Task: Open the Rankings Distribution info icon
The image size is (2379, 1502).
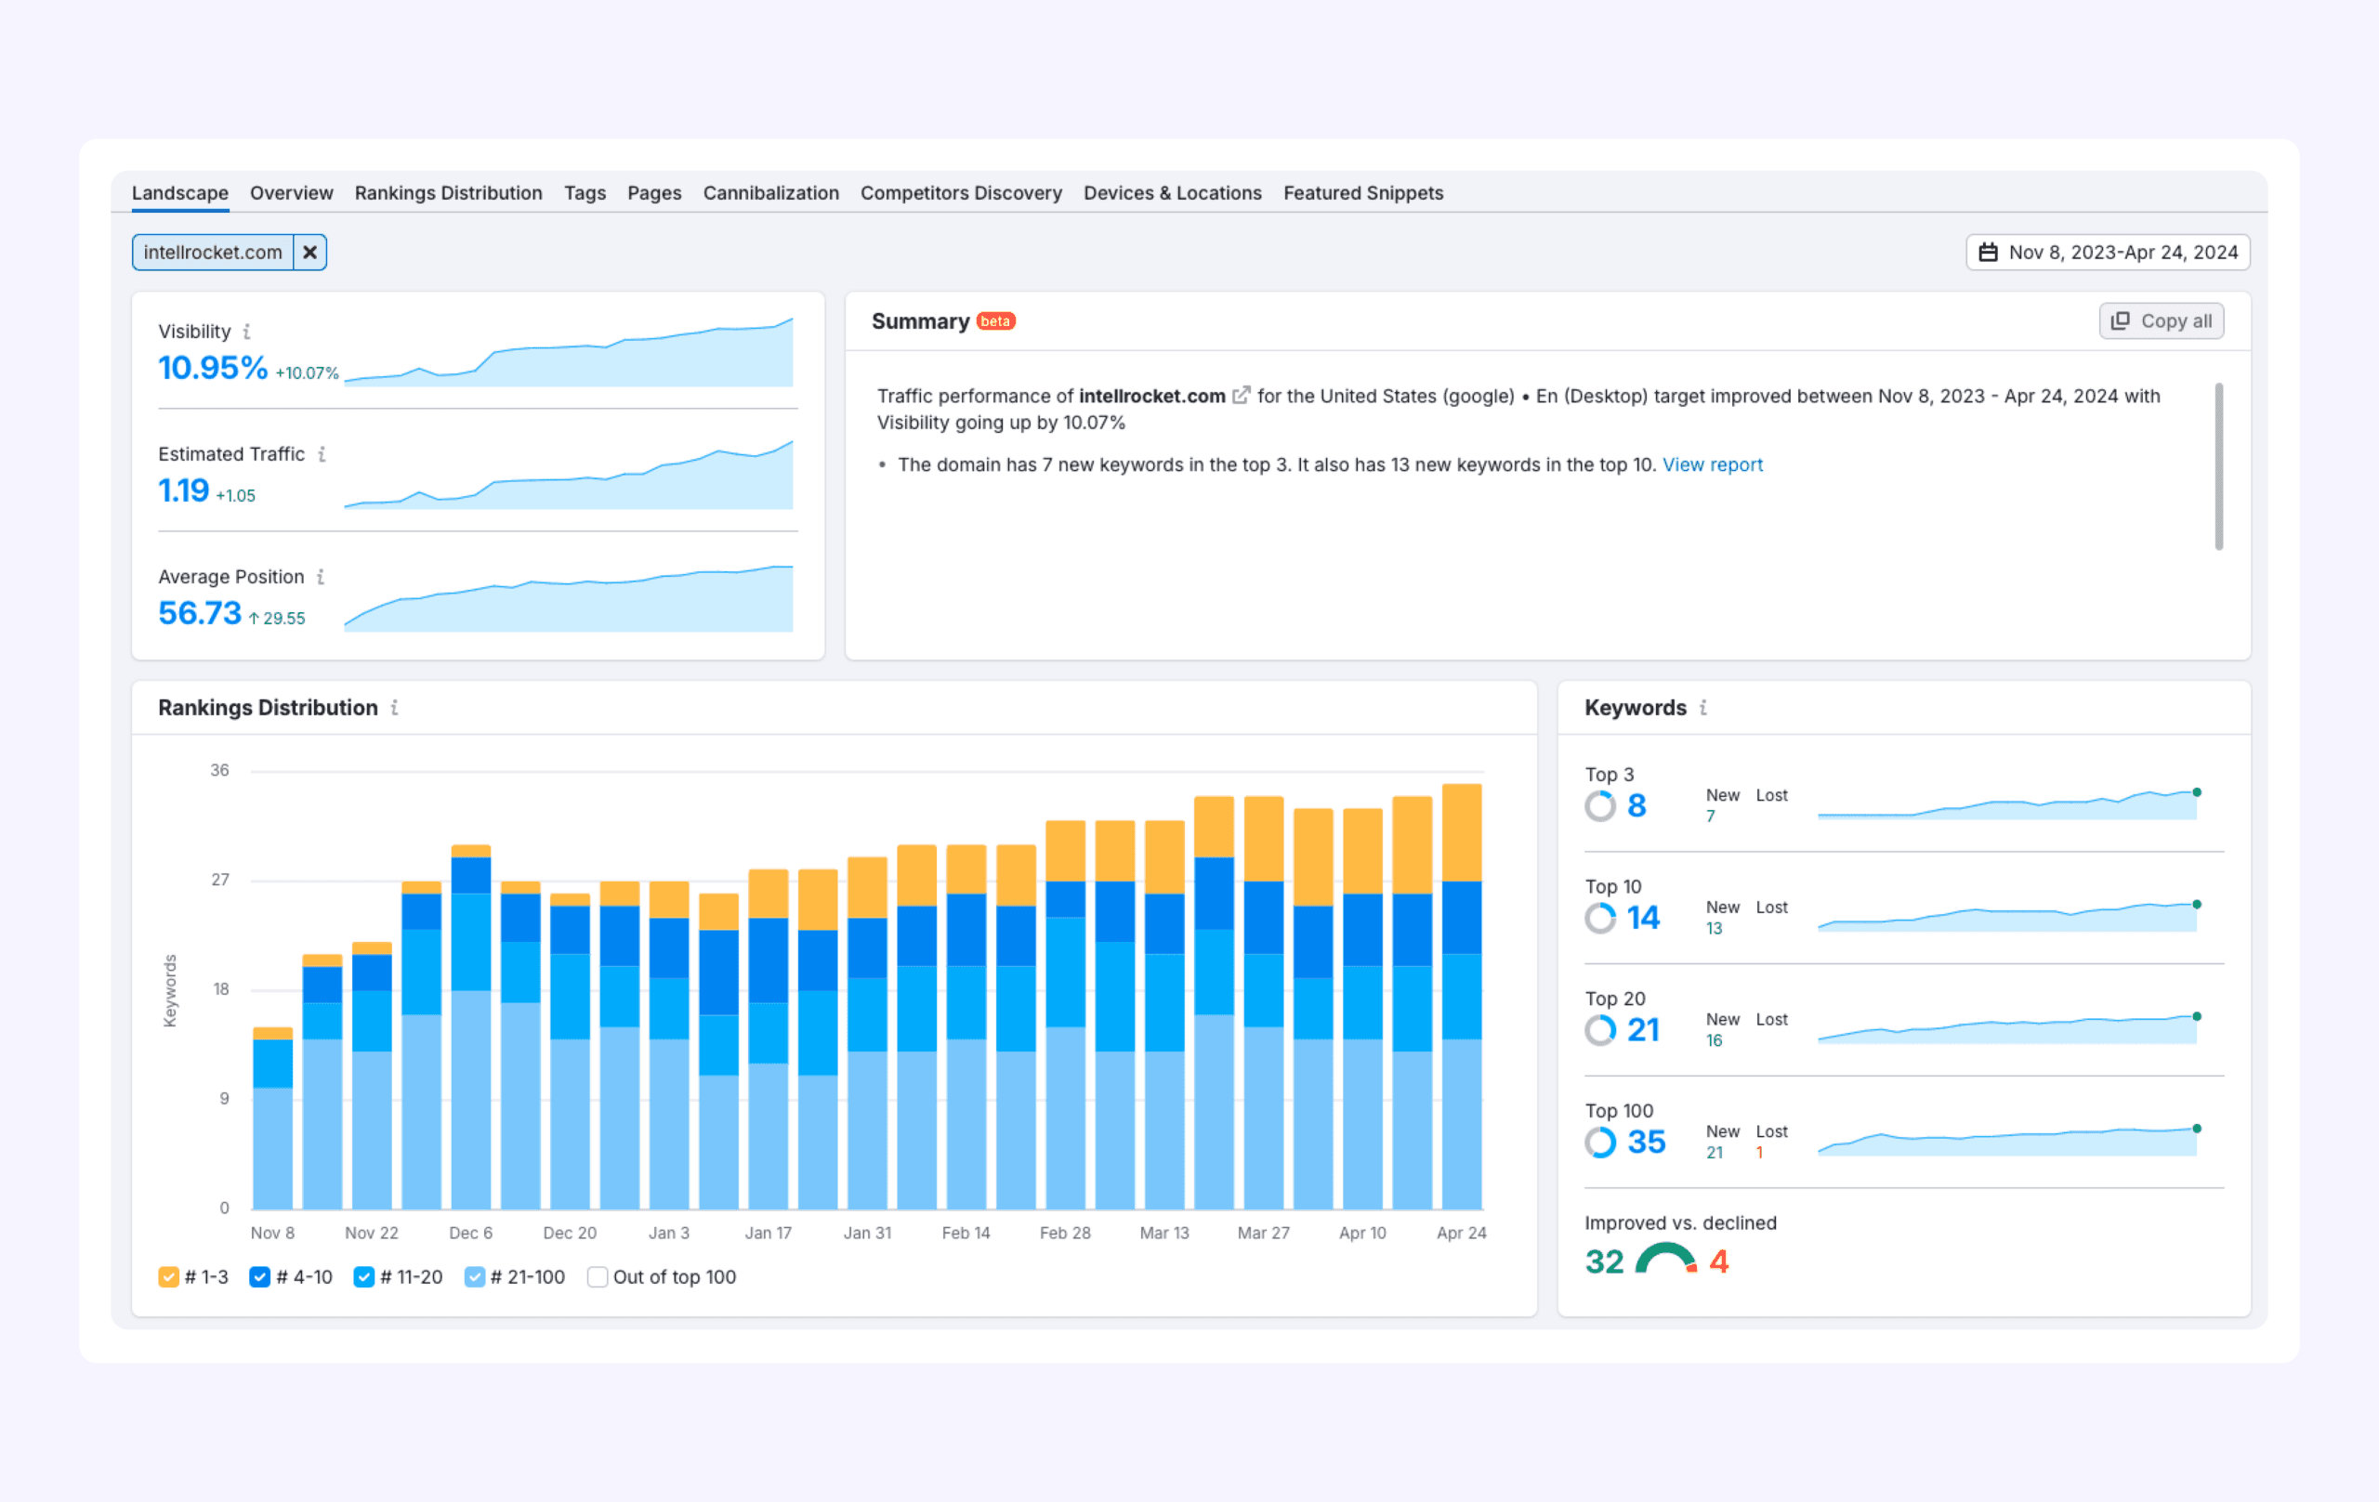Action: pyautogui.click(x=394, y=708)
